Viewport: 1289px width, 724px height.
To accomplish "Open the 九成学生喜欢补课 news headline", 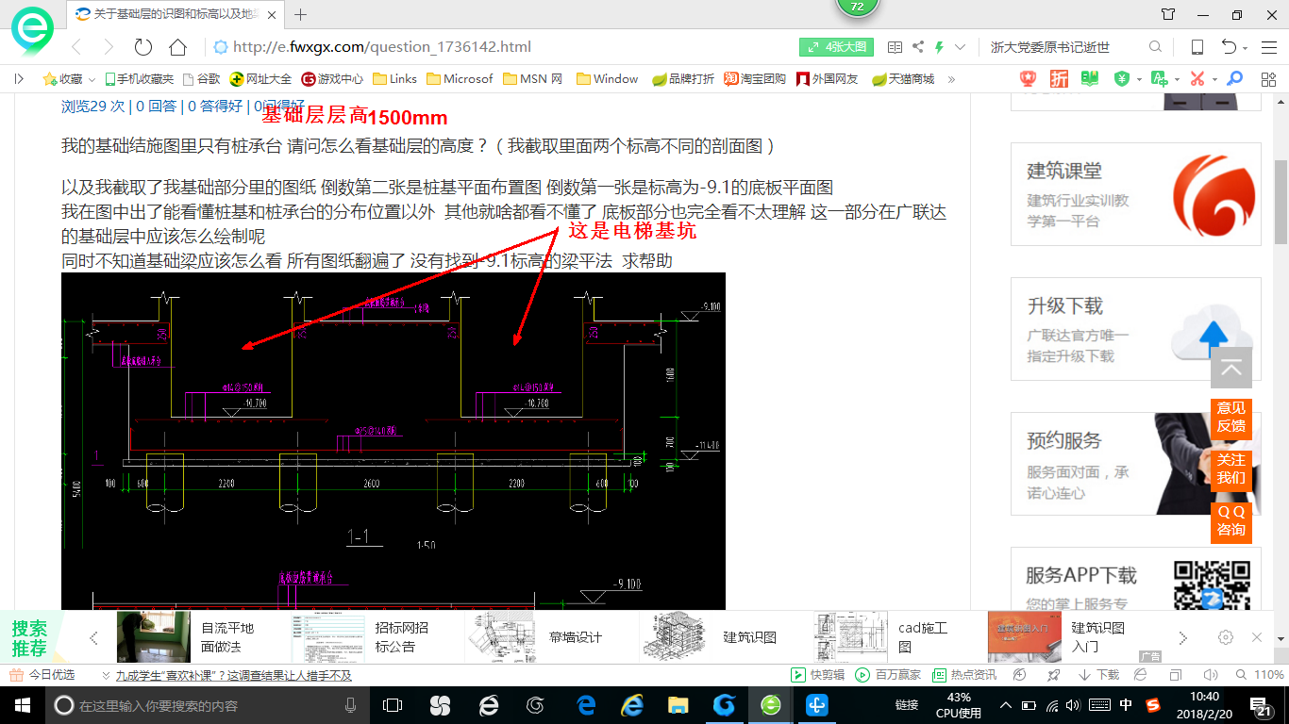I will 233,675.
